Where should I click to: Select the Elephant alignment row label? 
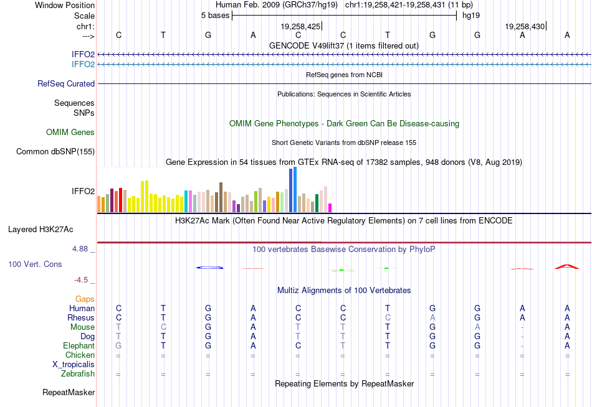79,345
